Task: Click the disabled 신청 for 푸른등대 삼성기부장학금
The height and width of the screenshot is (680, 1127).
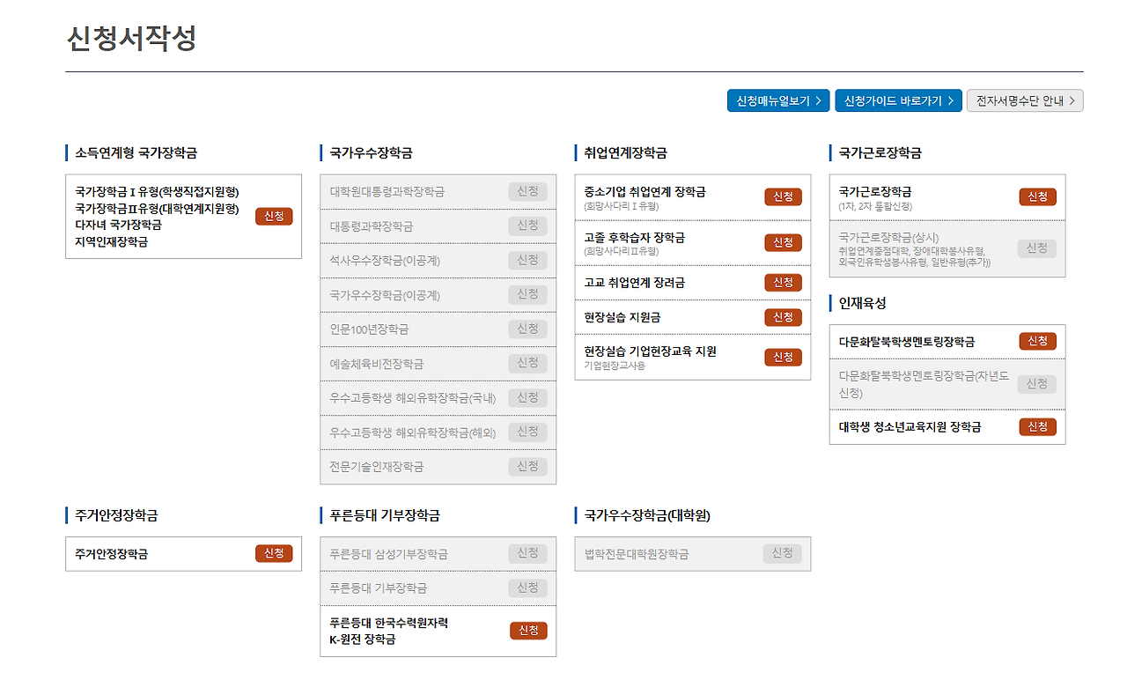Action: (x=527, y=553)
